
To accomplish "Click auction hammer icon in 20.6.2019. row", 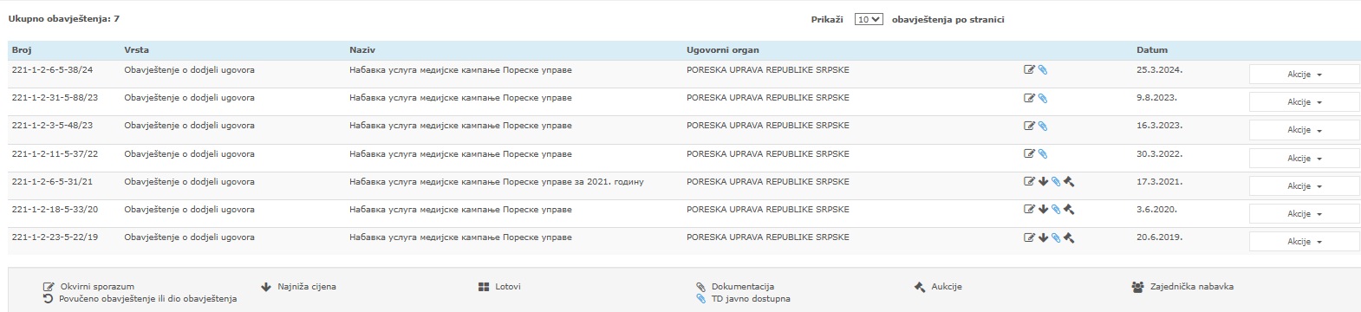I will 1069,237.
